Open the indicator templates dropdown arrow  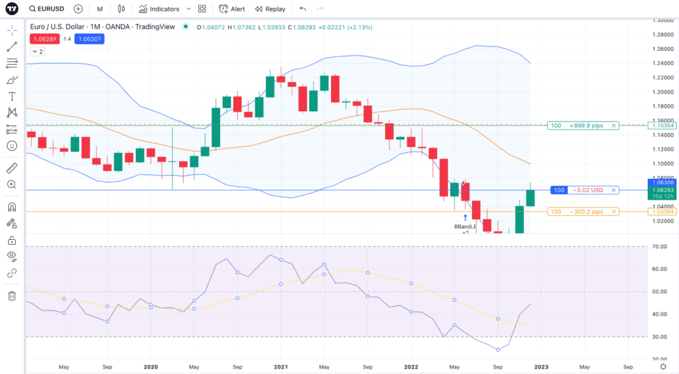(x=189, y=9)
